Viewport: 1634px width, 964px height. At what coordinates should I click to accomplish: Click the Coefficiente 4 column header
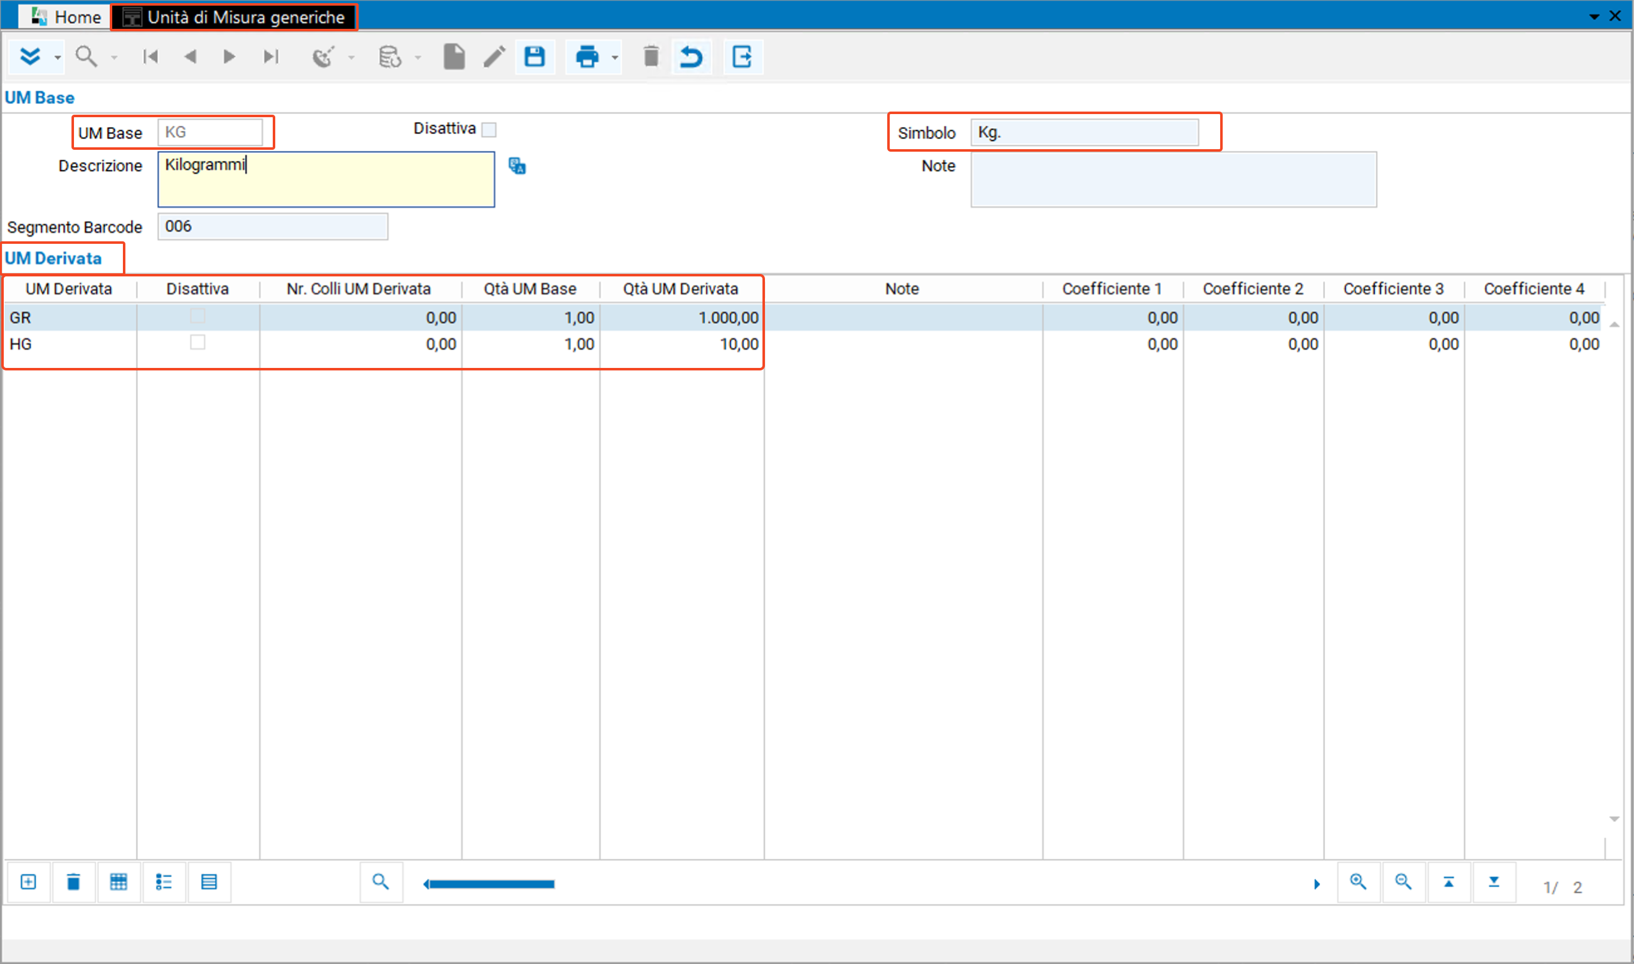click(x=1534, y=289)
